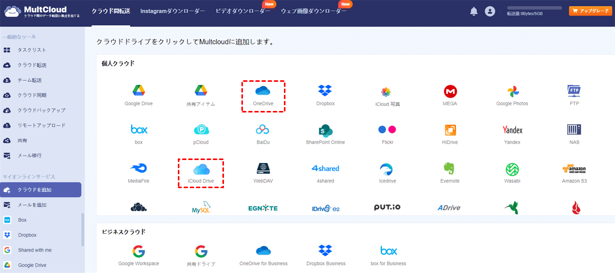
Task: Choose the put.io service
Action: click(x=387, y=208)
